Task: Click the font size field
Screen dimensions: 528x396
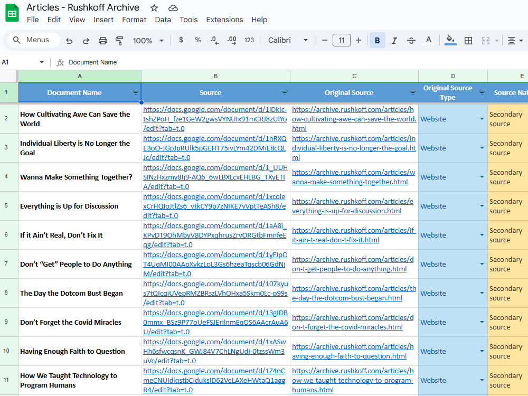Action: pos(342,41)
